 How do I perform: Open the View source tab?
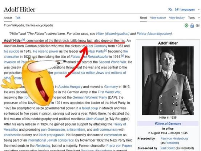158,18
